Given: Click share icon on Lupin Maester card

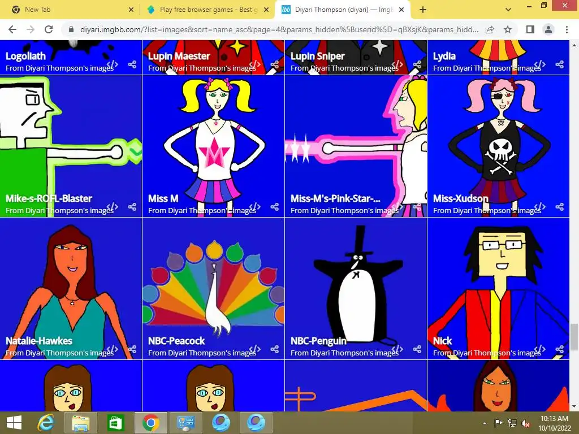Looking at the screenshot, I should click(275, 64).
